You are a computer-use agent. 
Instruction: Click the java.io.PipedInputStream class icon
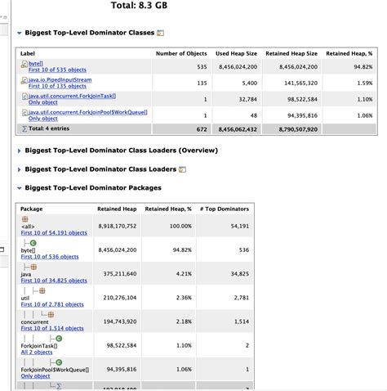pyautogui.click(x=24, y=80)
